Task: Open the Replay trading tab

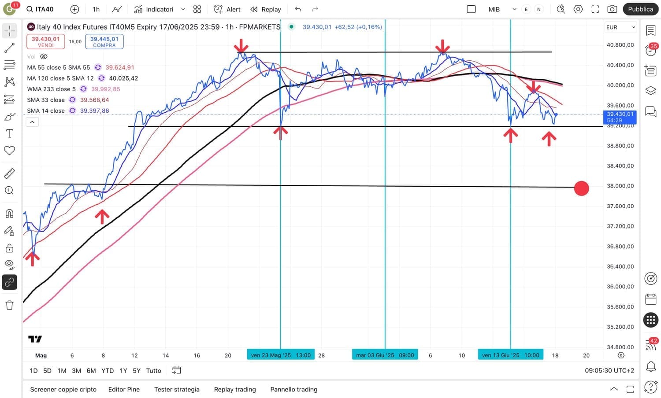Action: [x=235, y=389]
